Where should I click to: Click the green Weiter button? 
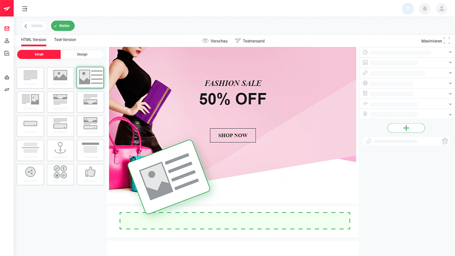63,26
